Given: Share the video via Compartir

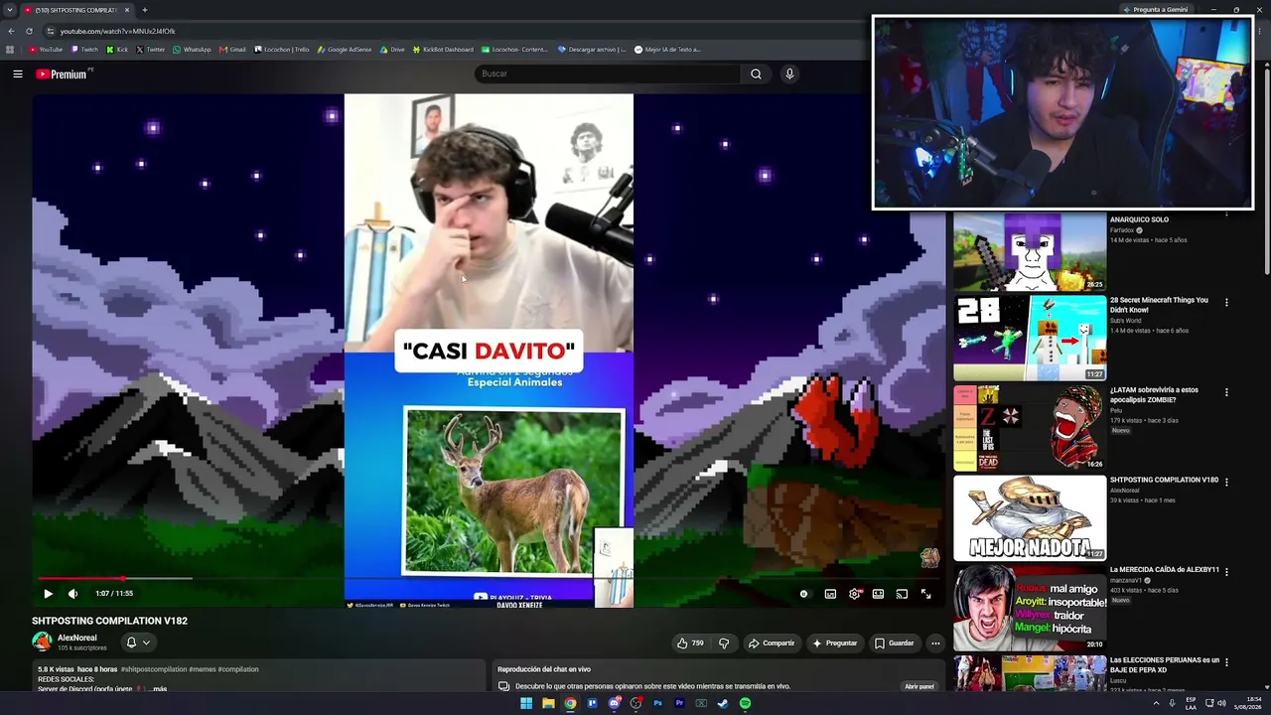Looking at the screenshot, I should pyautogui.click(x=772, y=643).
